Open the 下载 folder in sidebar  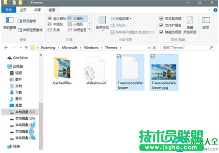tap(16, 92)
